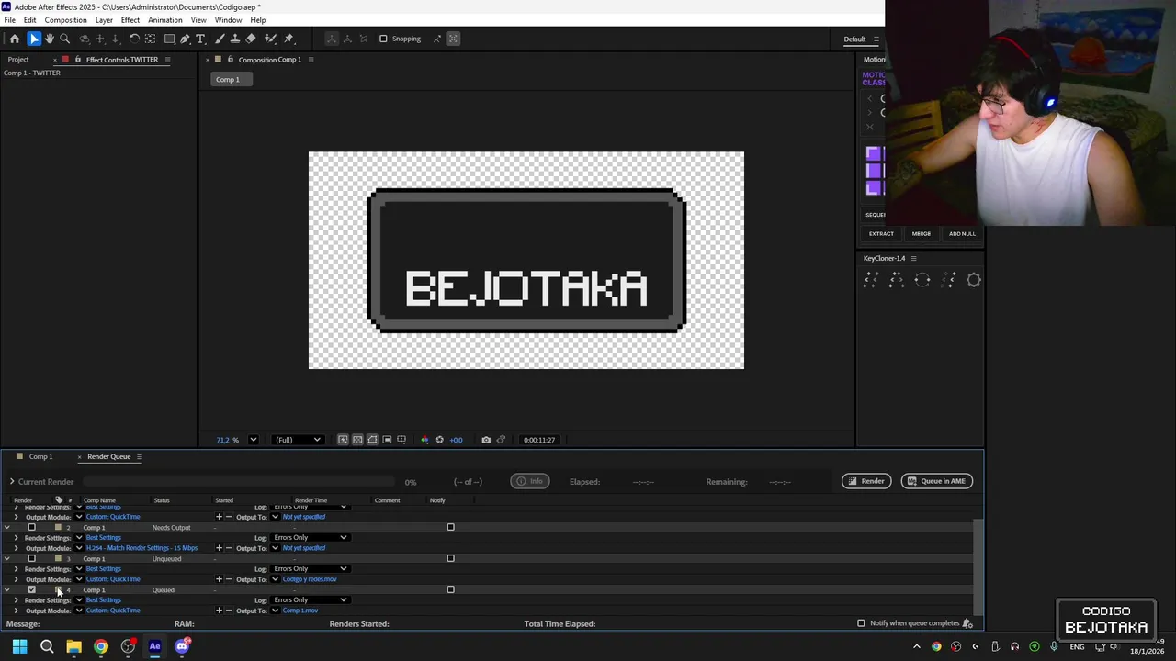Image resolution: width=1176 pixels, height=661 pixels.
Task: Switch to the Project panel tab
Action: coord(18,60)
